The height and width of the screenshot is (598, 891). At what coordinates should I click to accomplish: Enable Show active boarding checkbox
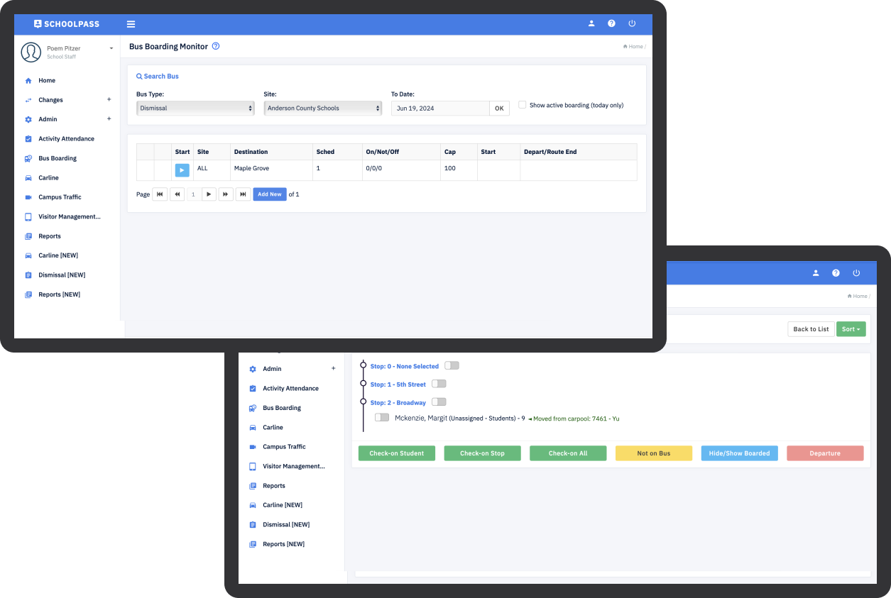pos(523,105)
